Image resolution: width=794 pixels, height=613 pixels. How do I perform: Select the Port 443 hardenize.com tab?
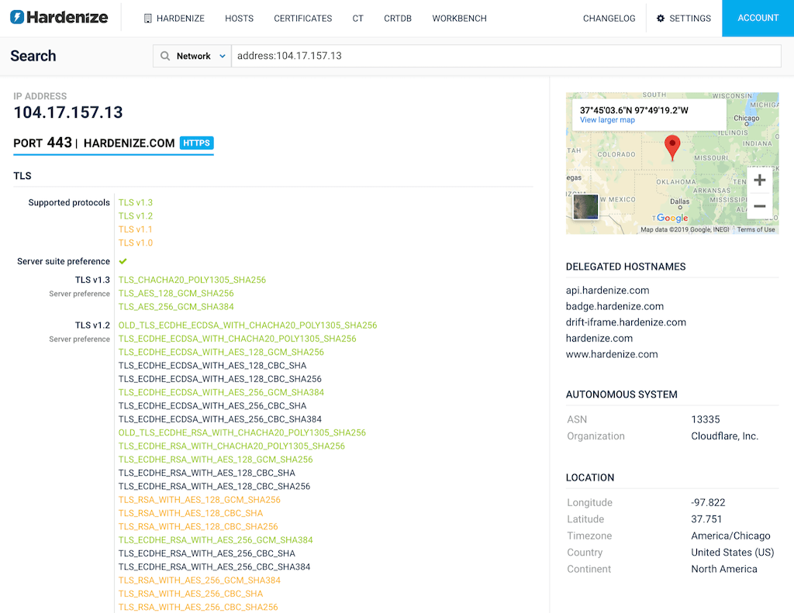(x=113, y=143)
